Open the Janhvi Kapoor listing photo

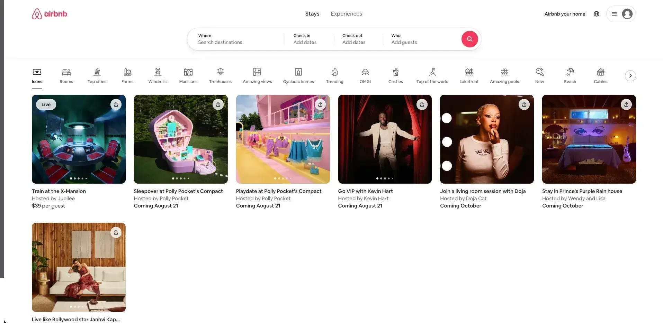tap(79, 267)
